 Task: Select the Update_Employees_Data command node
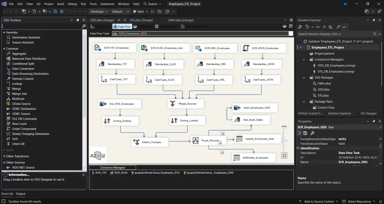coord(258,139)
